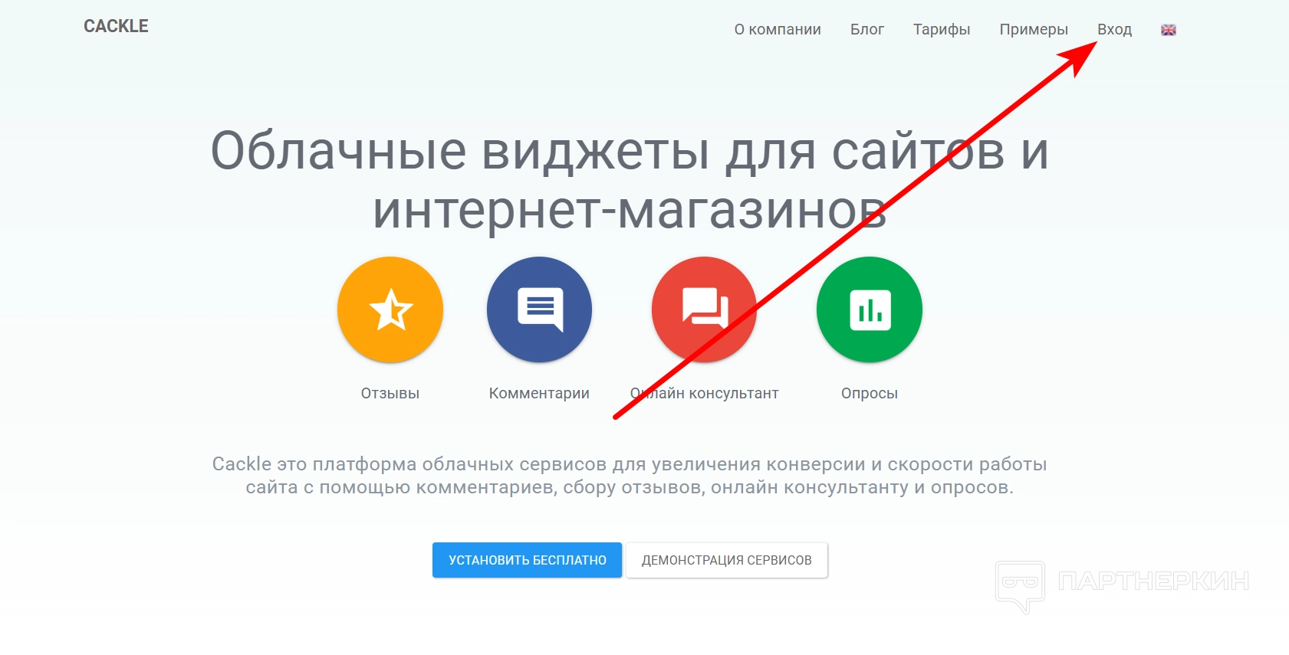Click the orange star Reviews icon

(x=390, y=309)
